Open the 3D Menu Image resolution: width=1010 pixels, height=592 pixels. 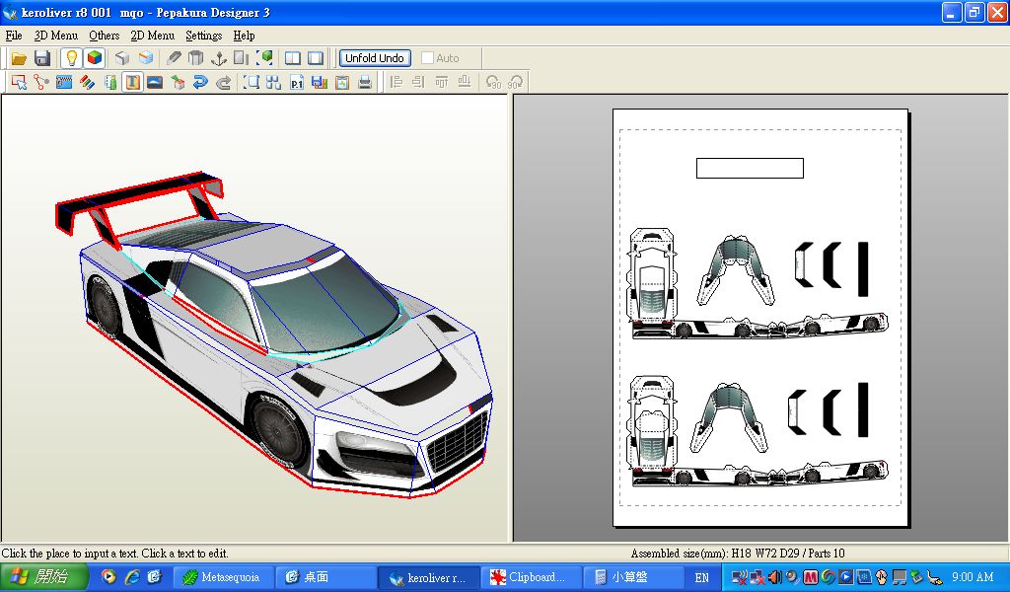pos(55,36)
